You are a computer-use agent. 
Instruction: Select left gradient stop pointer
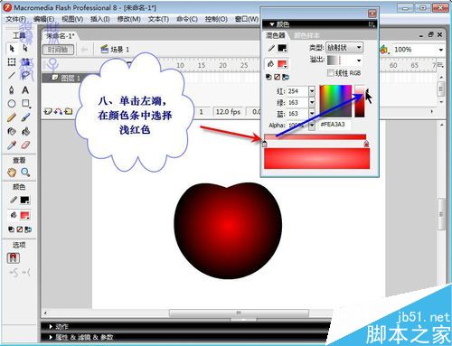point(265,145)
